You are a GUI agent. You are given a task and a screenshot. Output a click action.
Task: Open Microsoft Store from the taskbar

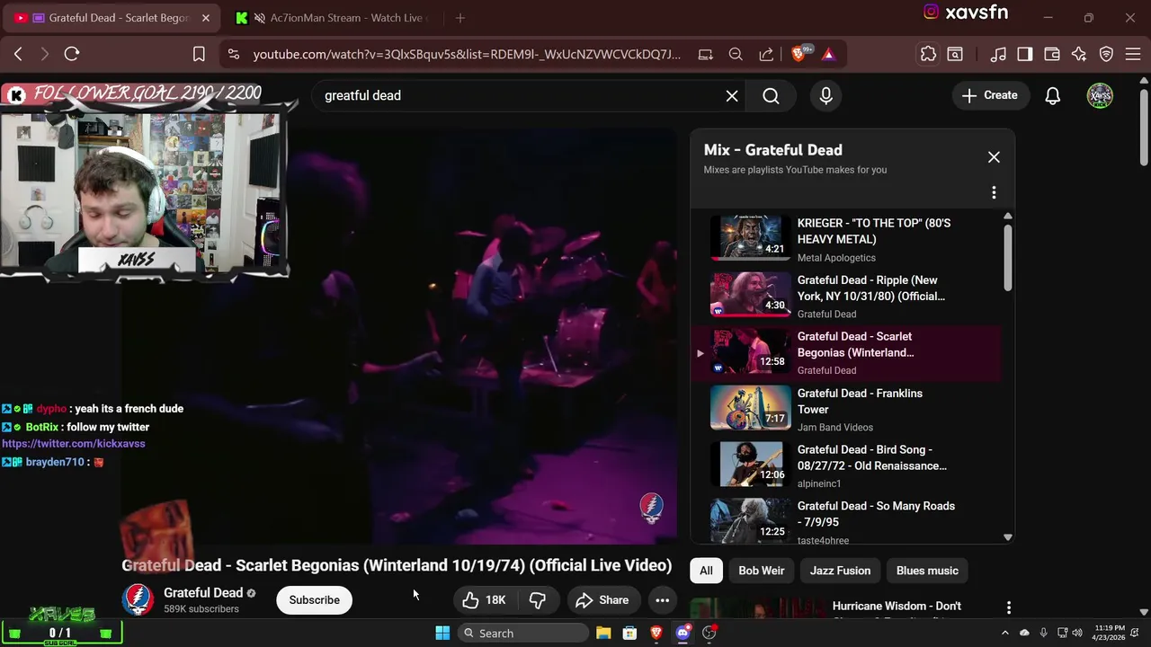(x=630, y=634)
